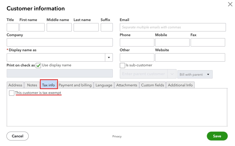
Task: Switch to the Additional Info tab
Action: tap(180, 85)
